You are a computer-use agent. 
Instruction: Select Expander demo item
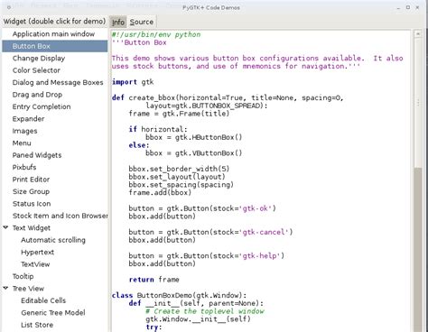[55, 119]
